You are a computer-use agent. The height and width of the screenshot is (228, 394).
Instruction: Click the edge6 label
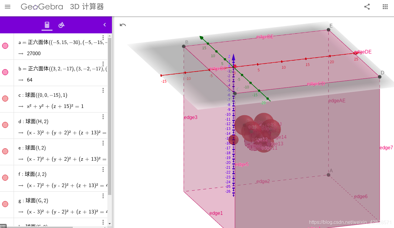[x=361, y=196]
